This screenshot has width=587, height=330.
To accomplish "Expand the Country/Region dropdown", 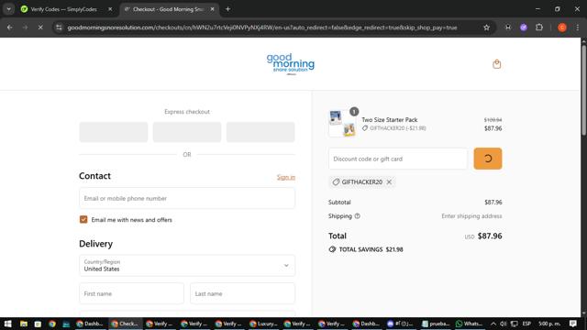I will pos(187,265).
